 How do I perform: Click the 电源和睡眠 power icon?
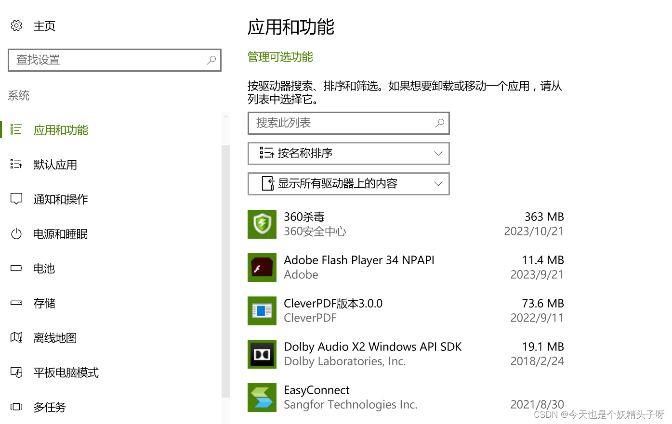(16, 234)
